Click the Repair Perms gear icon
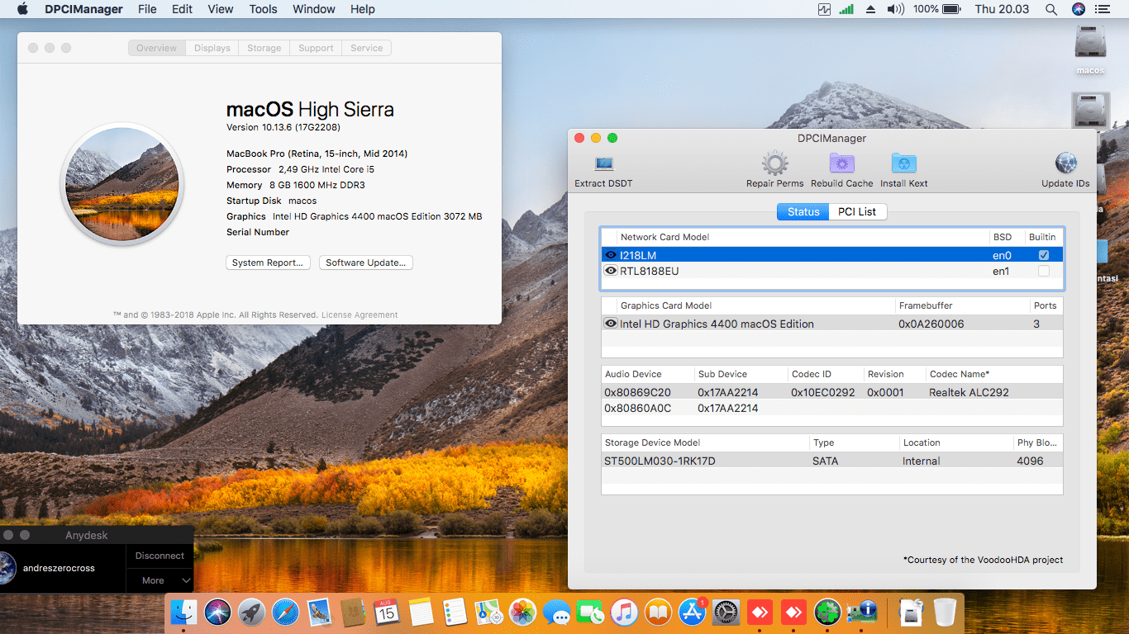Image resolution: width=1129 pixels, height=634 pixels. click(774, 163)
